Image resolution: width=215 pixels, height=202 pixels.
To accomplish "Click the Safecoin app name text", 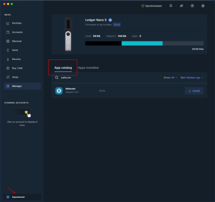I will 70,89.
